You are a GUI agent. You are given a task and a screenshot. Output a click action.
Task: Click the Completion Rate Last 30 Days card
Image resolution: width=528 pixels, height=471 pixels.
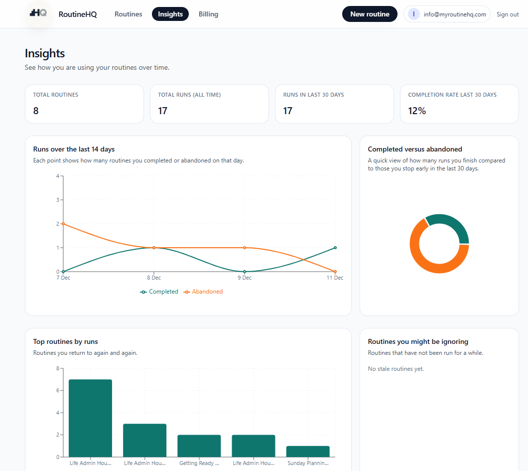coord(459,104)
